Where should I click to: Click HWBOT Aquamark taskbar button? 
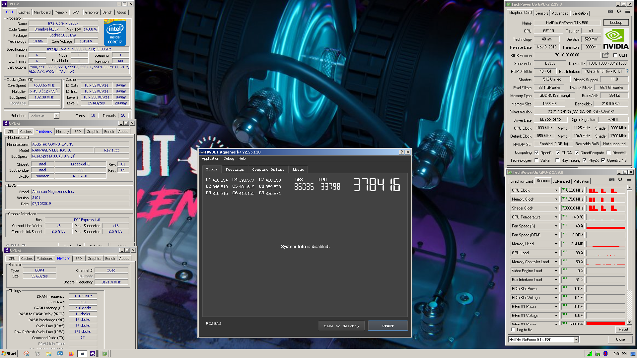[x=82, y=354]
